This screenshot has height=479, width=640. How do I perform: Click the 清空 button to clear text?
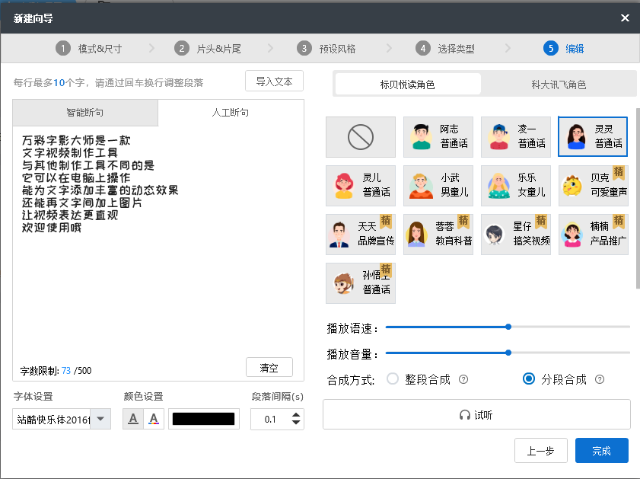(x=269, y=366)
